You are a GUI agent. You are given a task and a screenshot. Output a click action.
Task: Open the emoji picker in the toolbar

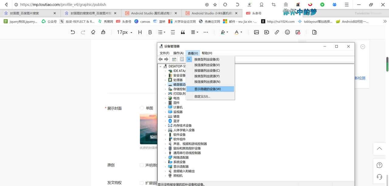287,32
